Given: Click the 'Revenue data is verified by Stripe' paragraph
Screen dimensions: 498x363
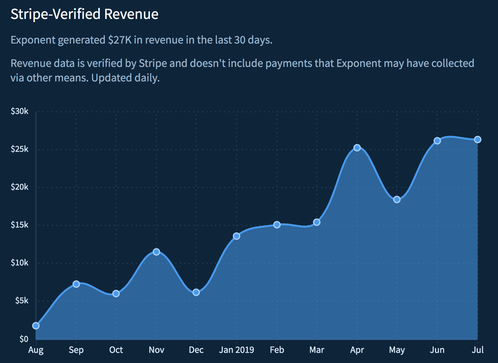Looking at the screenshot, I should [x=242, y=70].
